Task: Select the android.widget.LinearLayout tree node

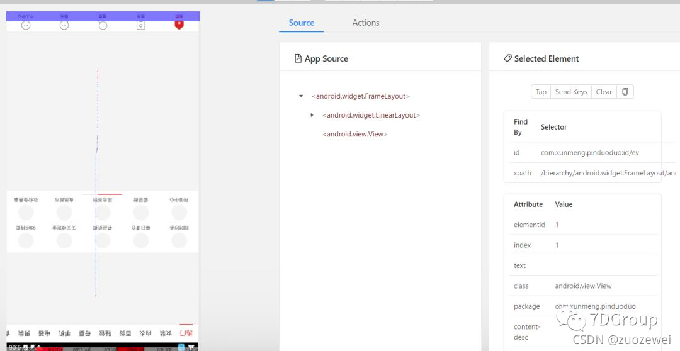Action: tap(371, 115)
